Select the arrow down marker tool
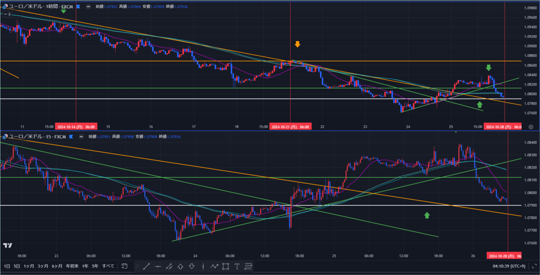 coord(192,266)
